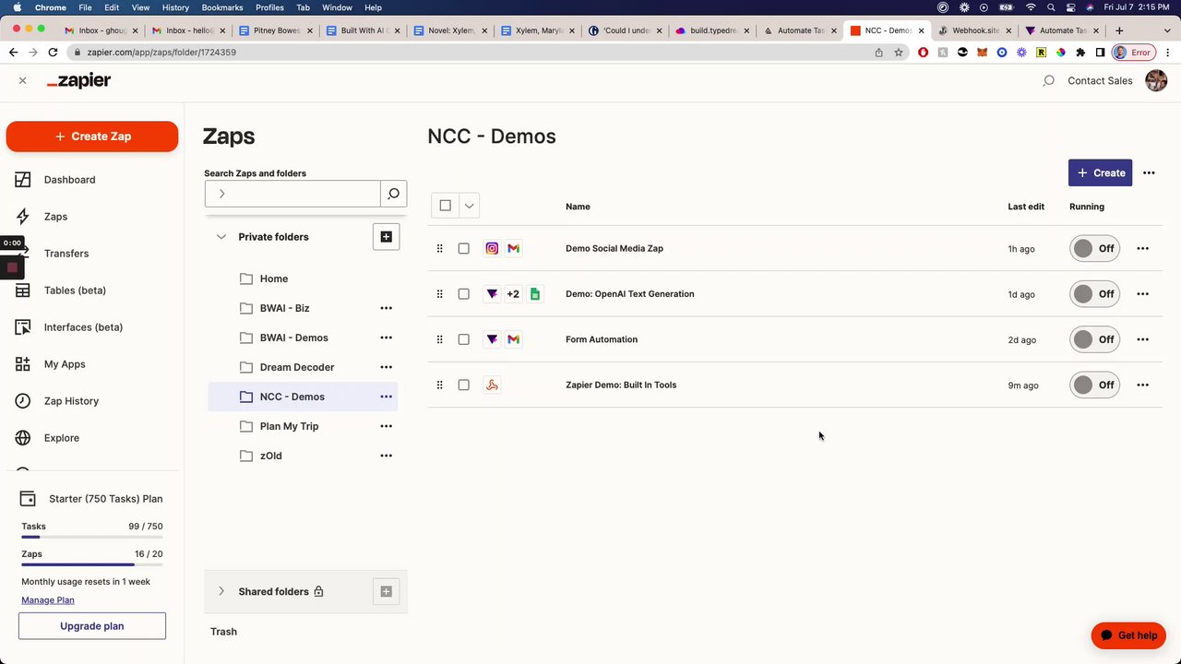Viewport: 1181px width, 664px height.
Task: Open the bulk selection dropdown arrow
Action: (469, 206)
